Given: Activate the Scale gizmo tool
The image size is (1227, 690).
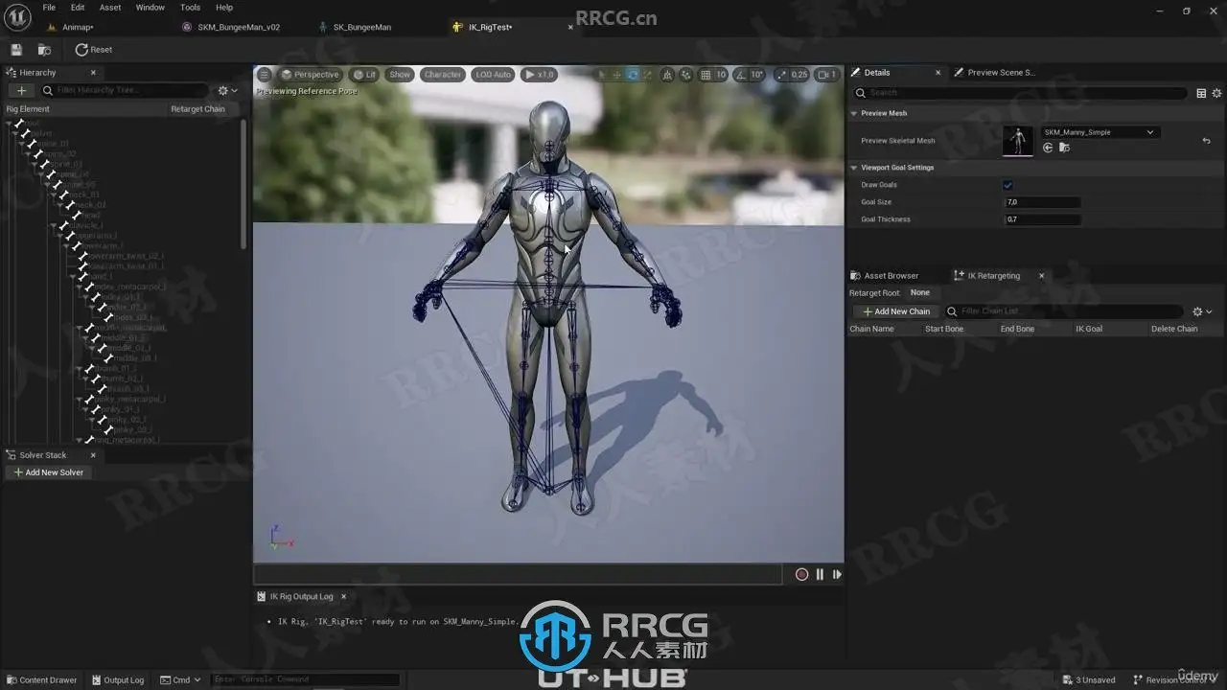Looking at the screenshot, I should click(x=646, y=75).
